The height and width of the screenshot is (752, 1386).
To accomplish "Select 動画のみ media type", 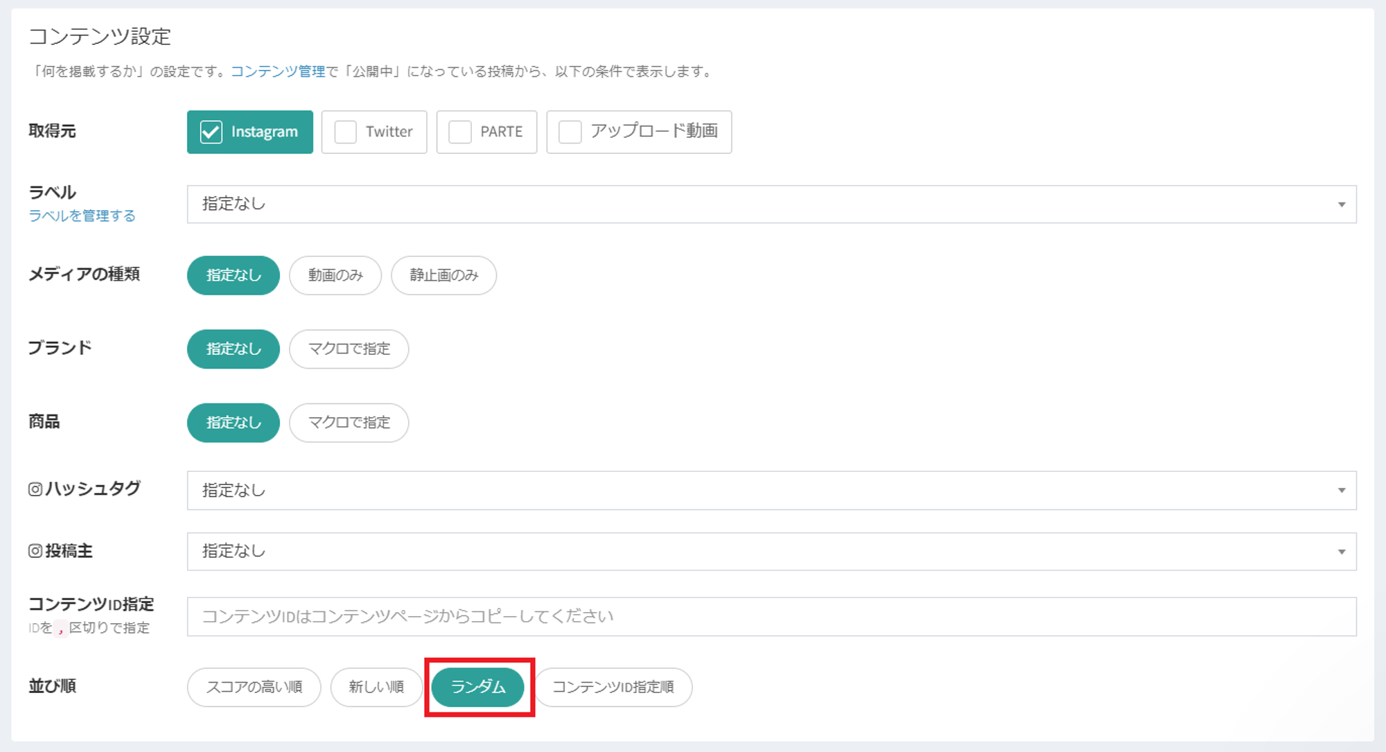I will click(x=335, y=275).
